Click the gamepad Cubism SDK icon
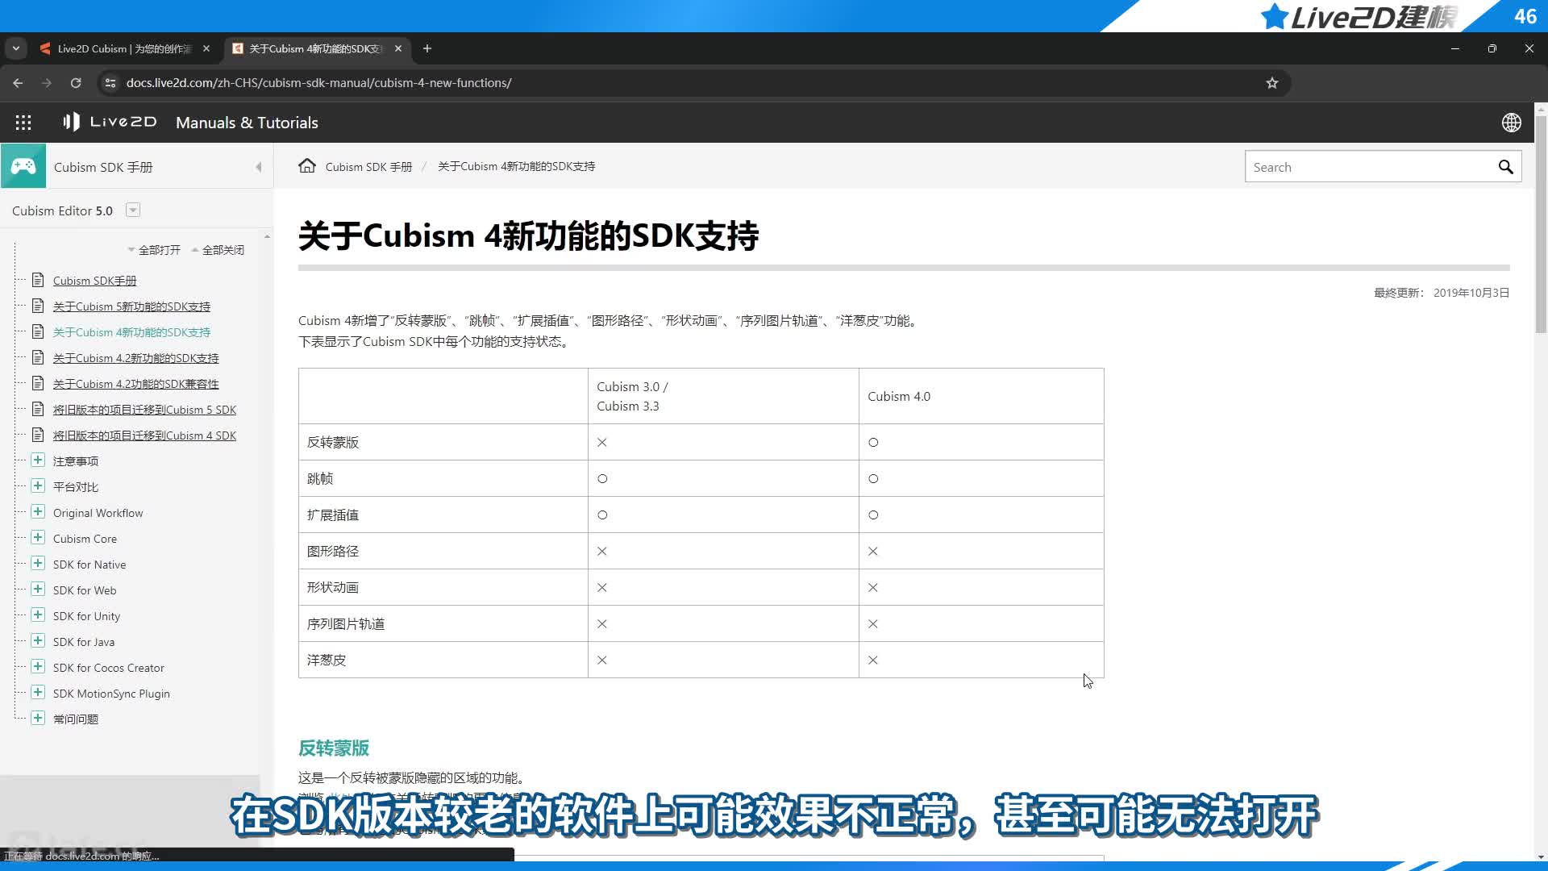The height and width of the screenshot is (871, 1548). pos(23,166)
